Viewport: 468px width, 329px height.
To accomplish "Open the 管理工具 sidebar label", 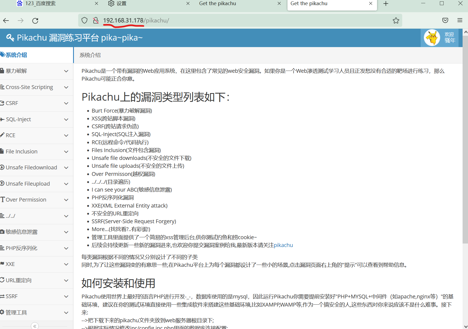I will pyautogui.click(x=16, y=312).
